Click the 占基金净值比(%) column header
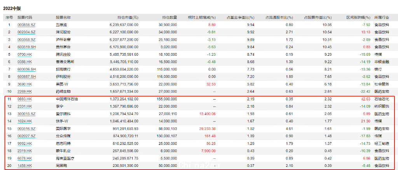398x170 pixels. pos(240,17)
